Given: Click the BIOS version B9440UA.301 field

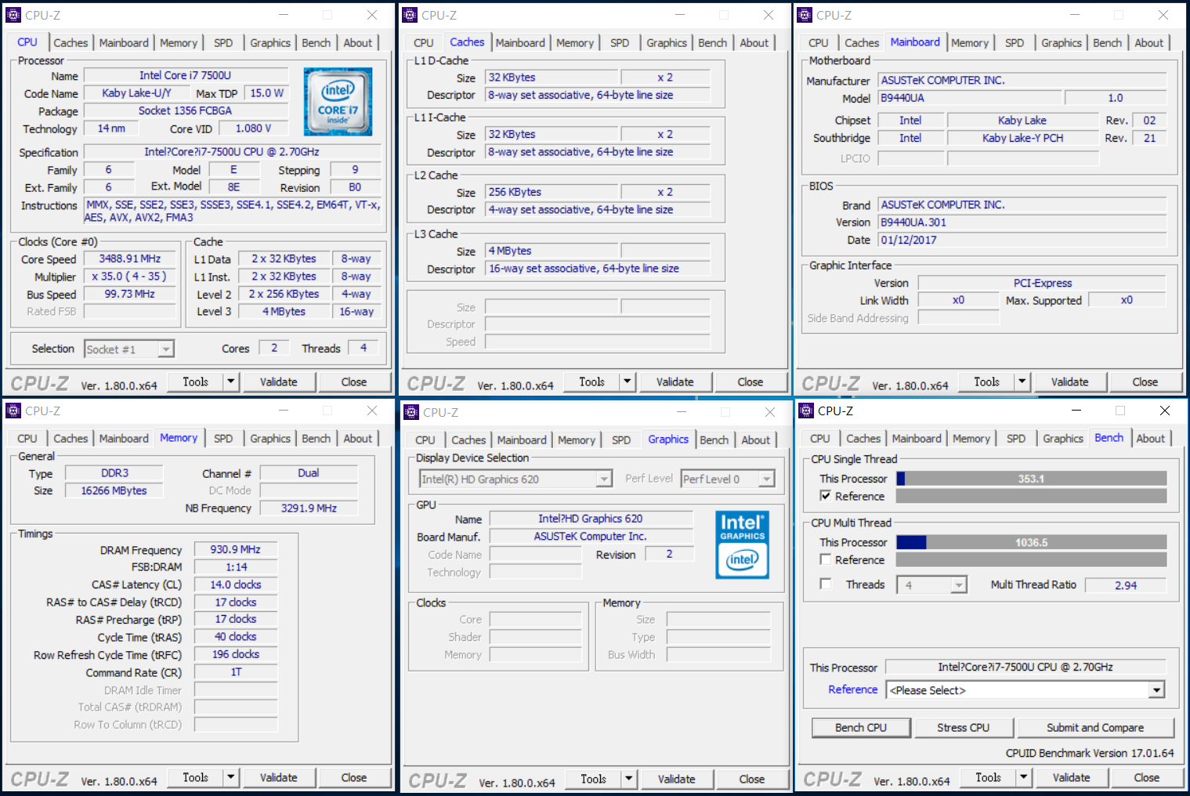Looking at the screenshot, I should point(1022,223).
